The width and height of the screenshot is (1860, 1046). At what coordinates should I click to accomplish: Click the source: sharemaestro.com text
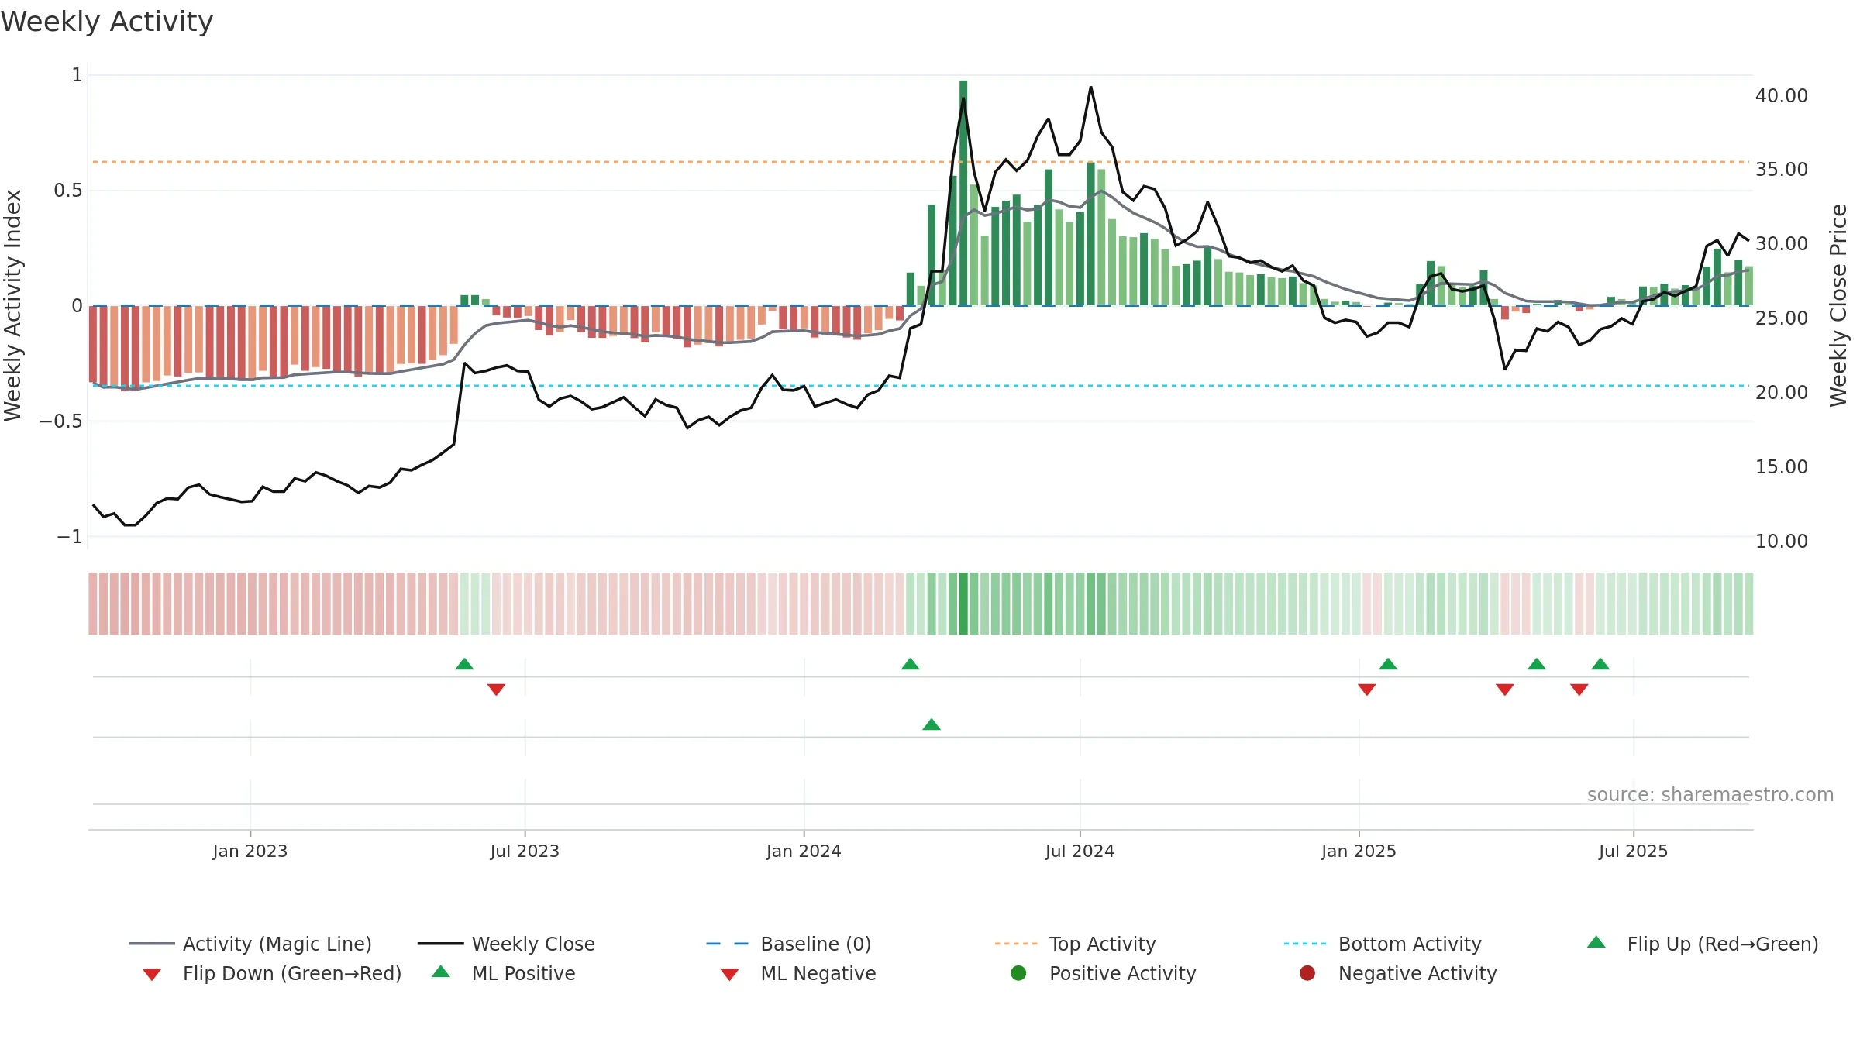tap(1710, 795)
